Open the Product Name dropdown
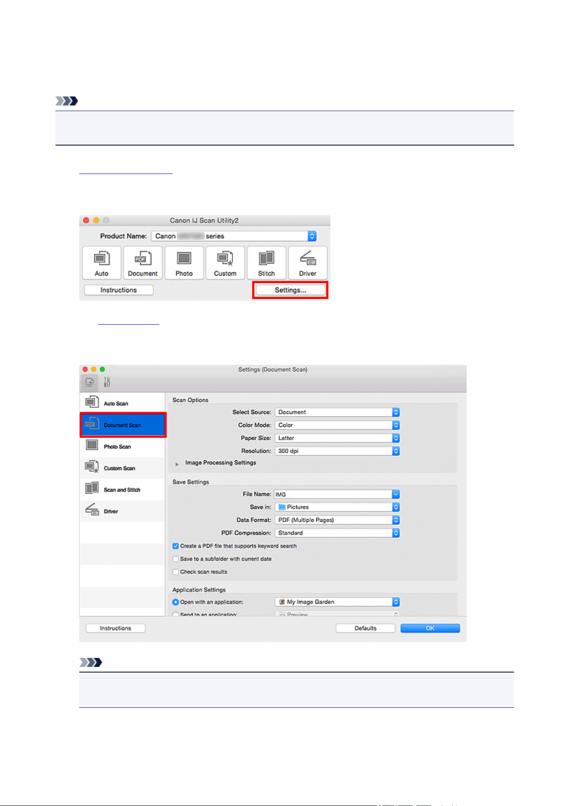Image resolution: width=570 pixels, height=806 pixels. pyautogui.click(x=234, y=236)
